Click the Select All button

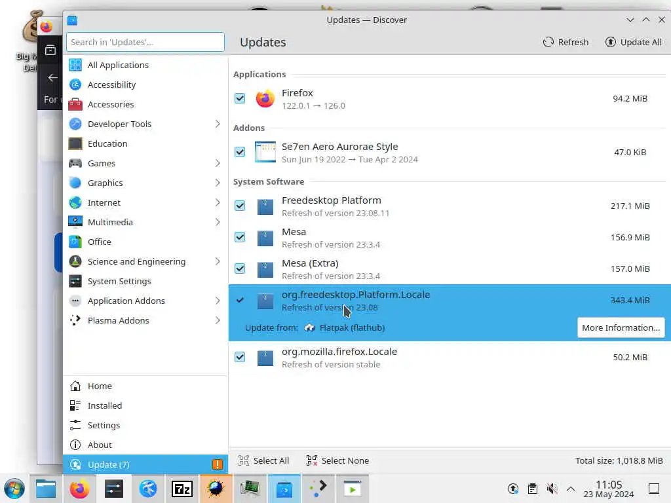pos(263,460)
